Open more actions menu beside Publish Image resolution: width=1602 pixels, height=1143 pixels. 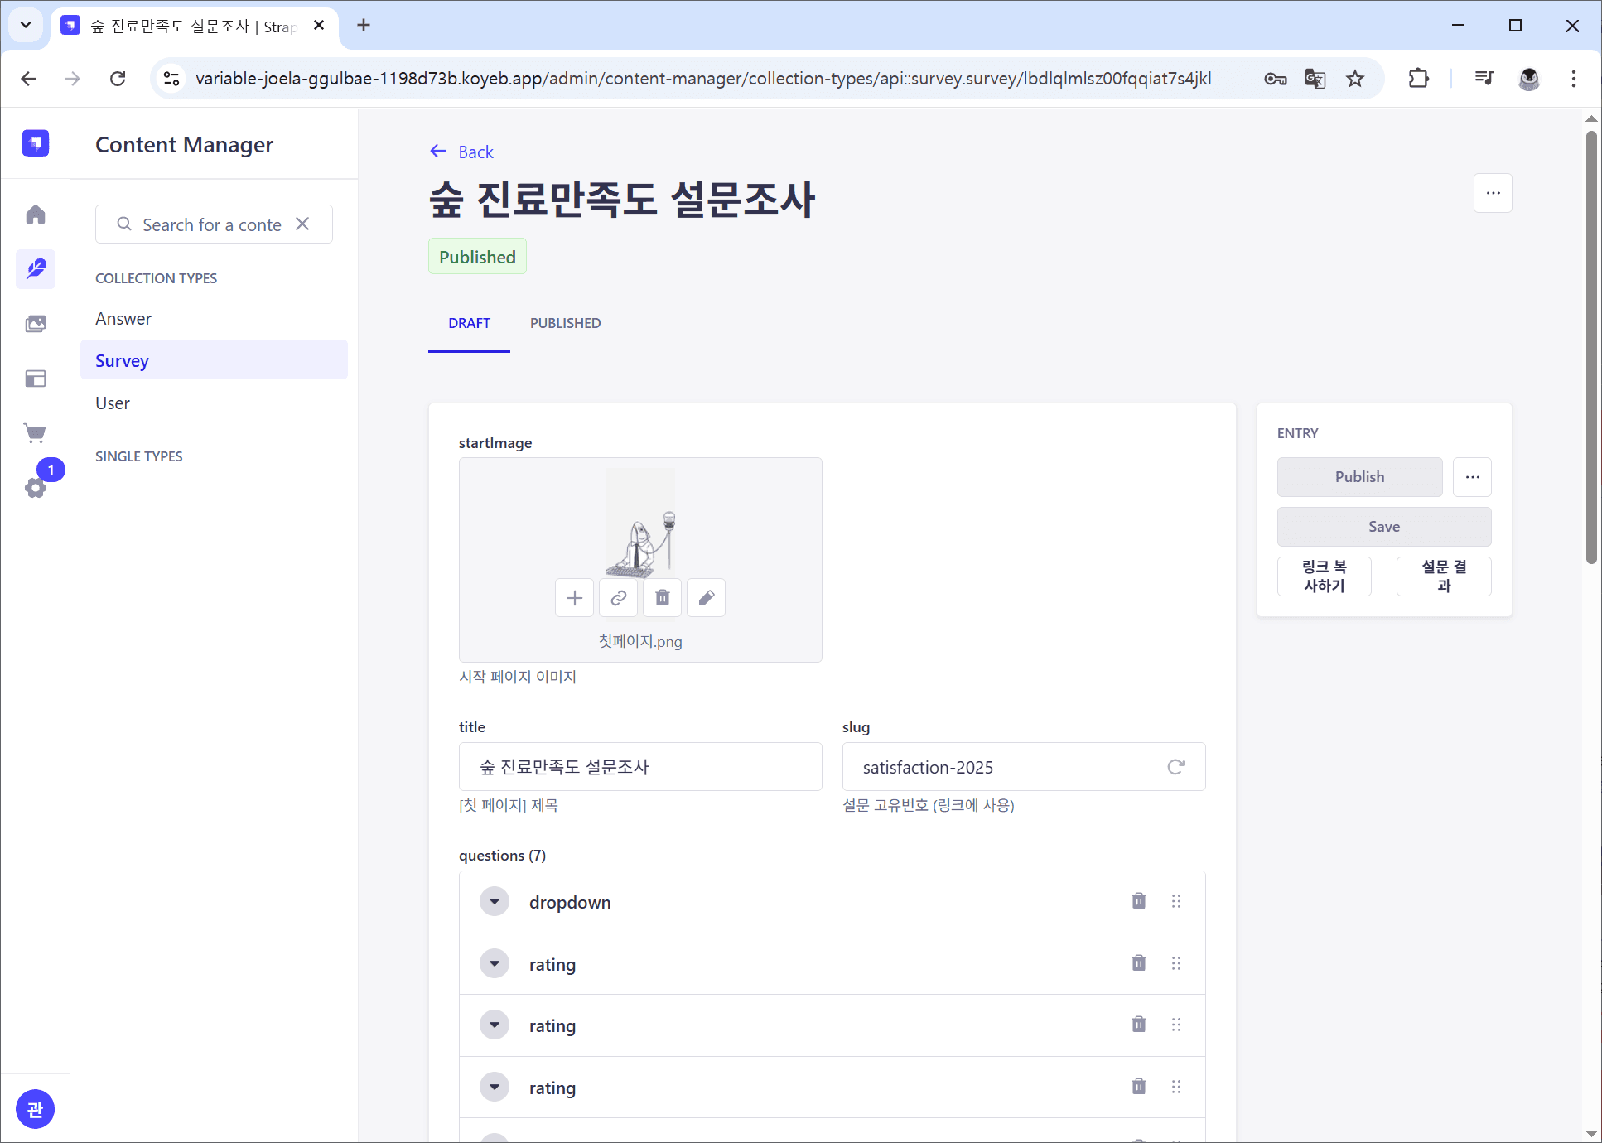[1472, 477]
